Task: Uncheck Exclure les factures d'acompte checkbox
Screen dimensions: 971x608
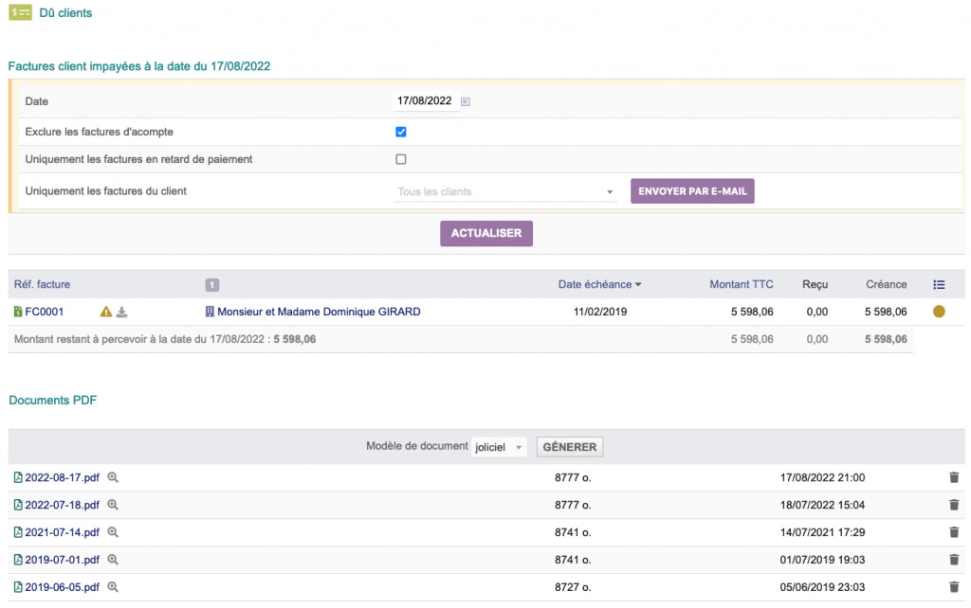Action: coord(401,132)
